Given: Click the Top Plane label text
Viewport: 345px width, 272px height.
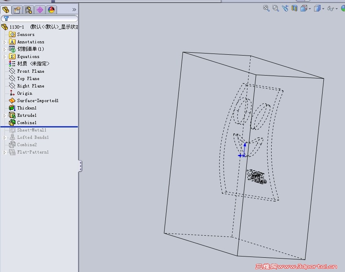Looking at the screenshot, I should [29, 78].
